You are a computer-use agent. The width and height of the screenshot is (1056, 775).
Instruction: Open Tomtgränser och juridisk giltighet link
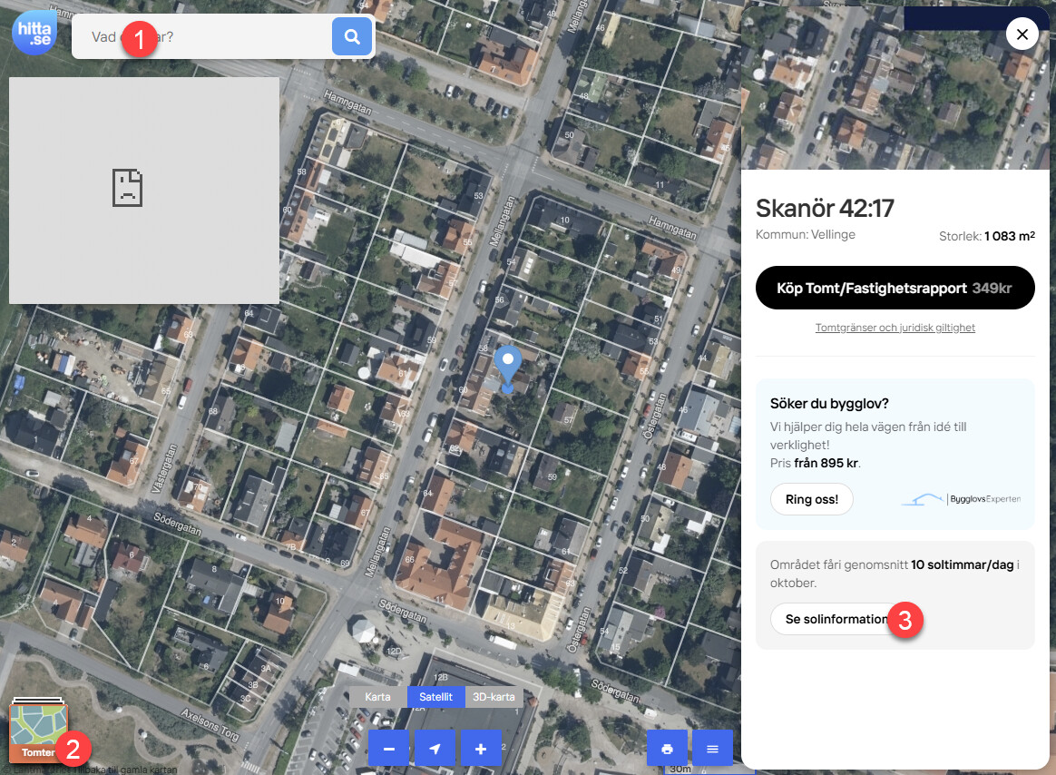(x=895, y=328)
